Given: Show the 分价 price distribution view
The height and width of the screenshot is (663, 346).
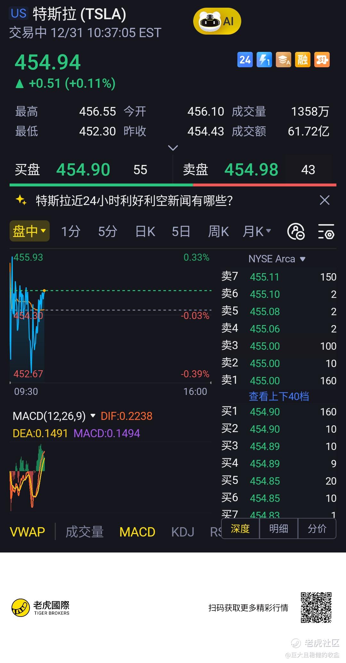Looking at the screenshot, I should tap(317, 528).
